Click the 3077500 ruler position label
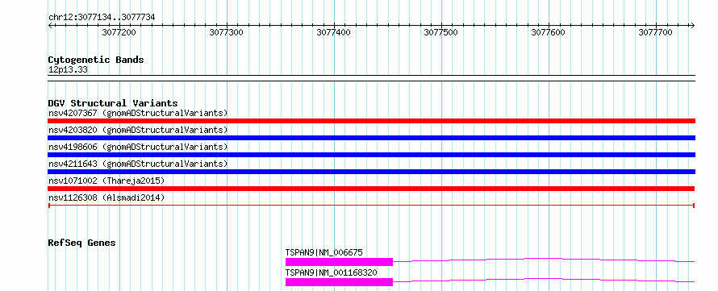The width and height of the screenshot is (718, 291). (x=441, y=32)
